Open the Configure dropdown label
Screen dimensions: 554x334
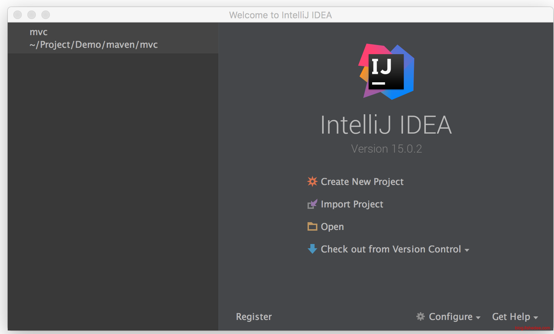450,317
